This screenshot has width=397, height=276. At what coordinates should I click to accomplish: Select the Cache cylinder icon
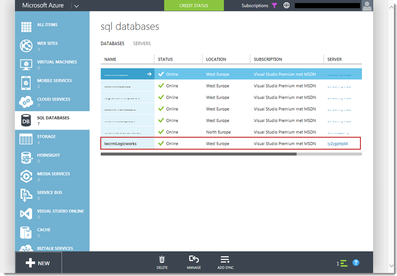[26, 232]
